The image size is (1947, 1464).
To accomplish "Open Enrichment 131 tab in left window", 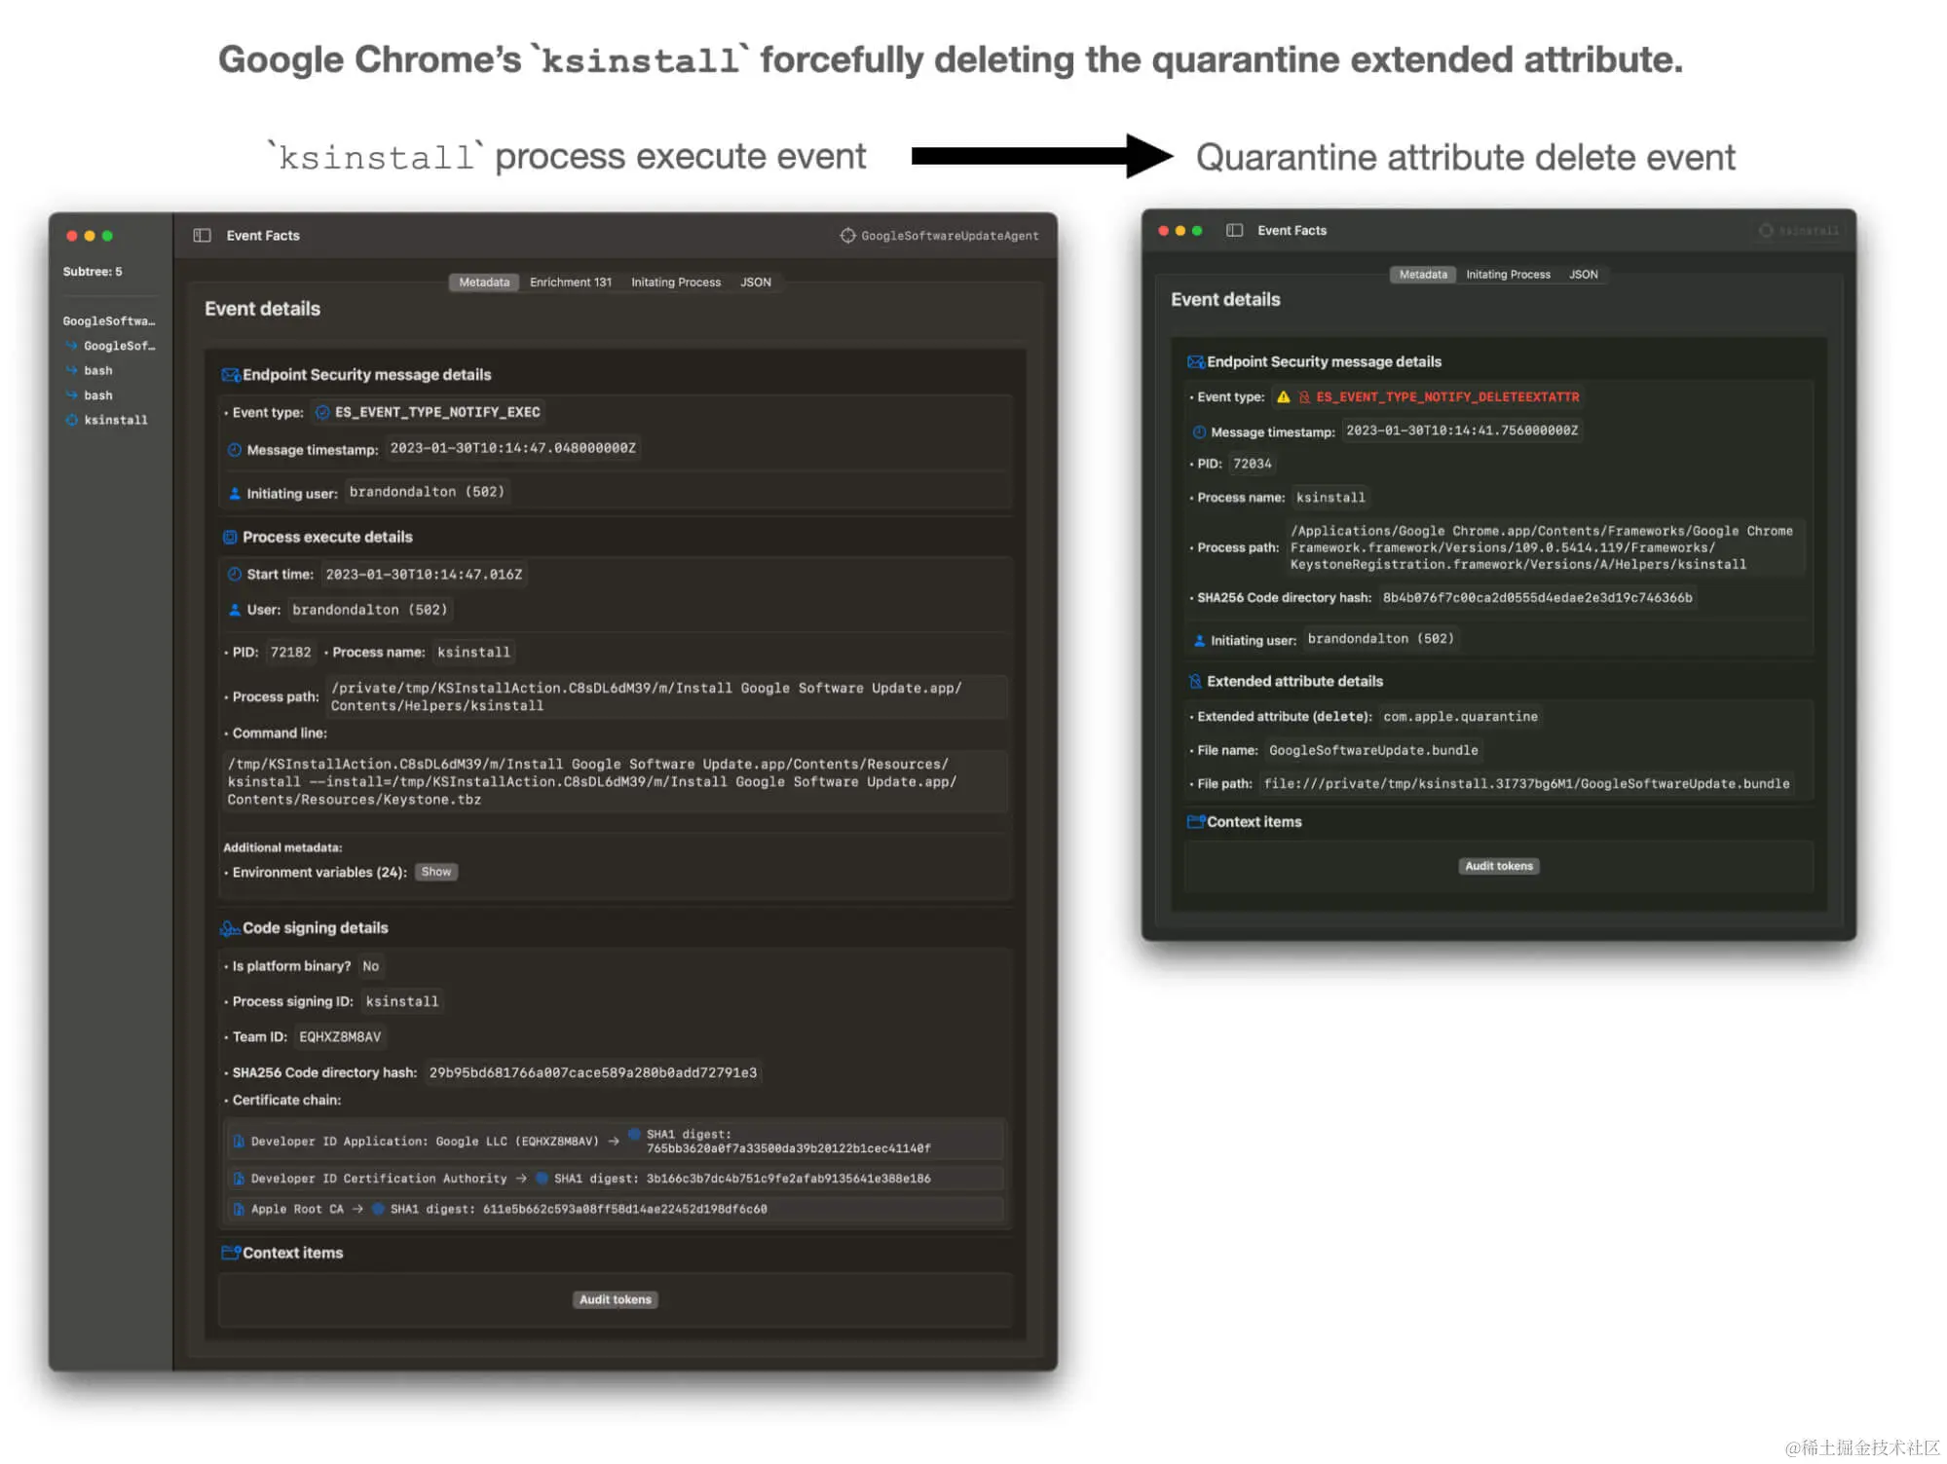I will pyautogui.click(x=571, y=282).
